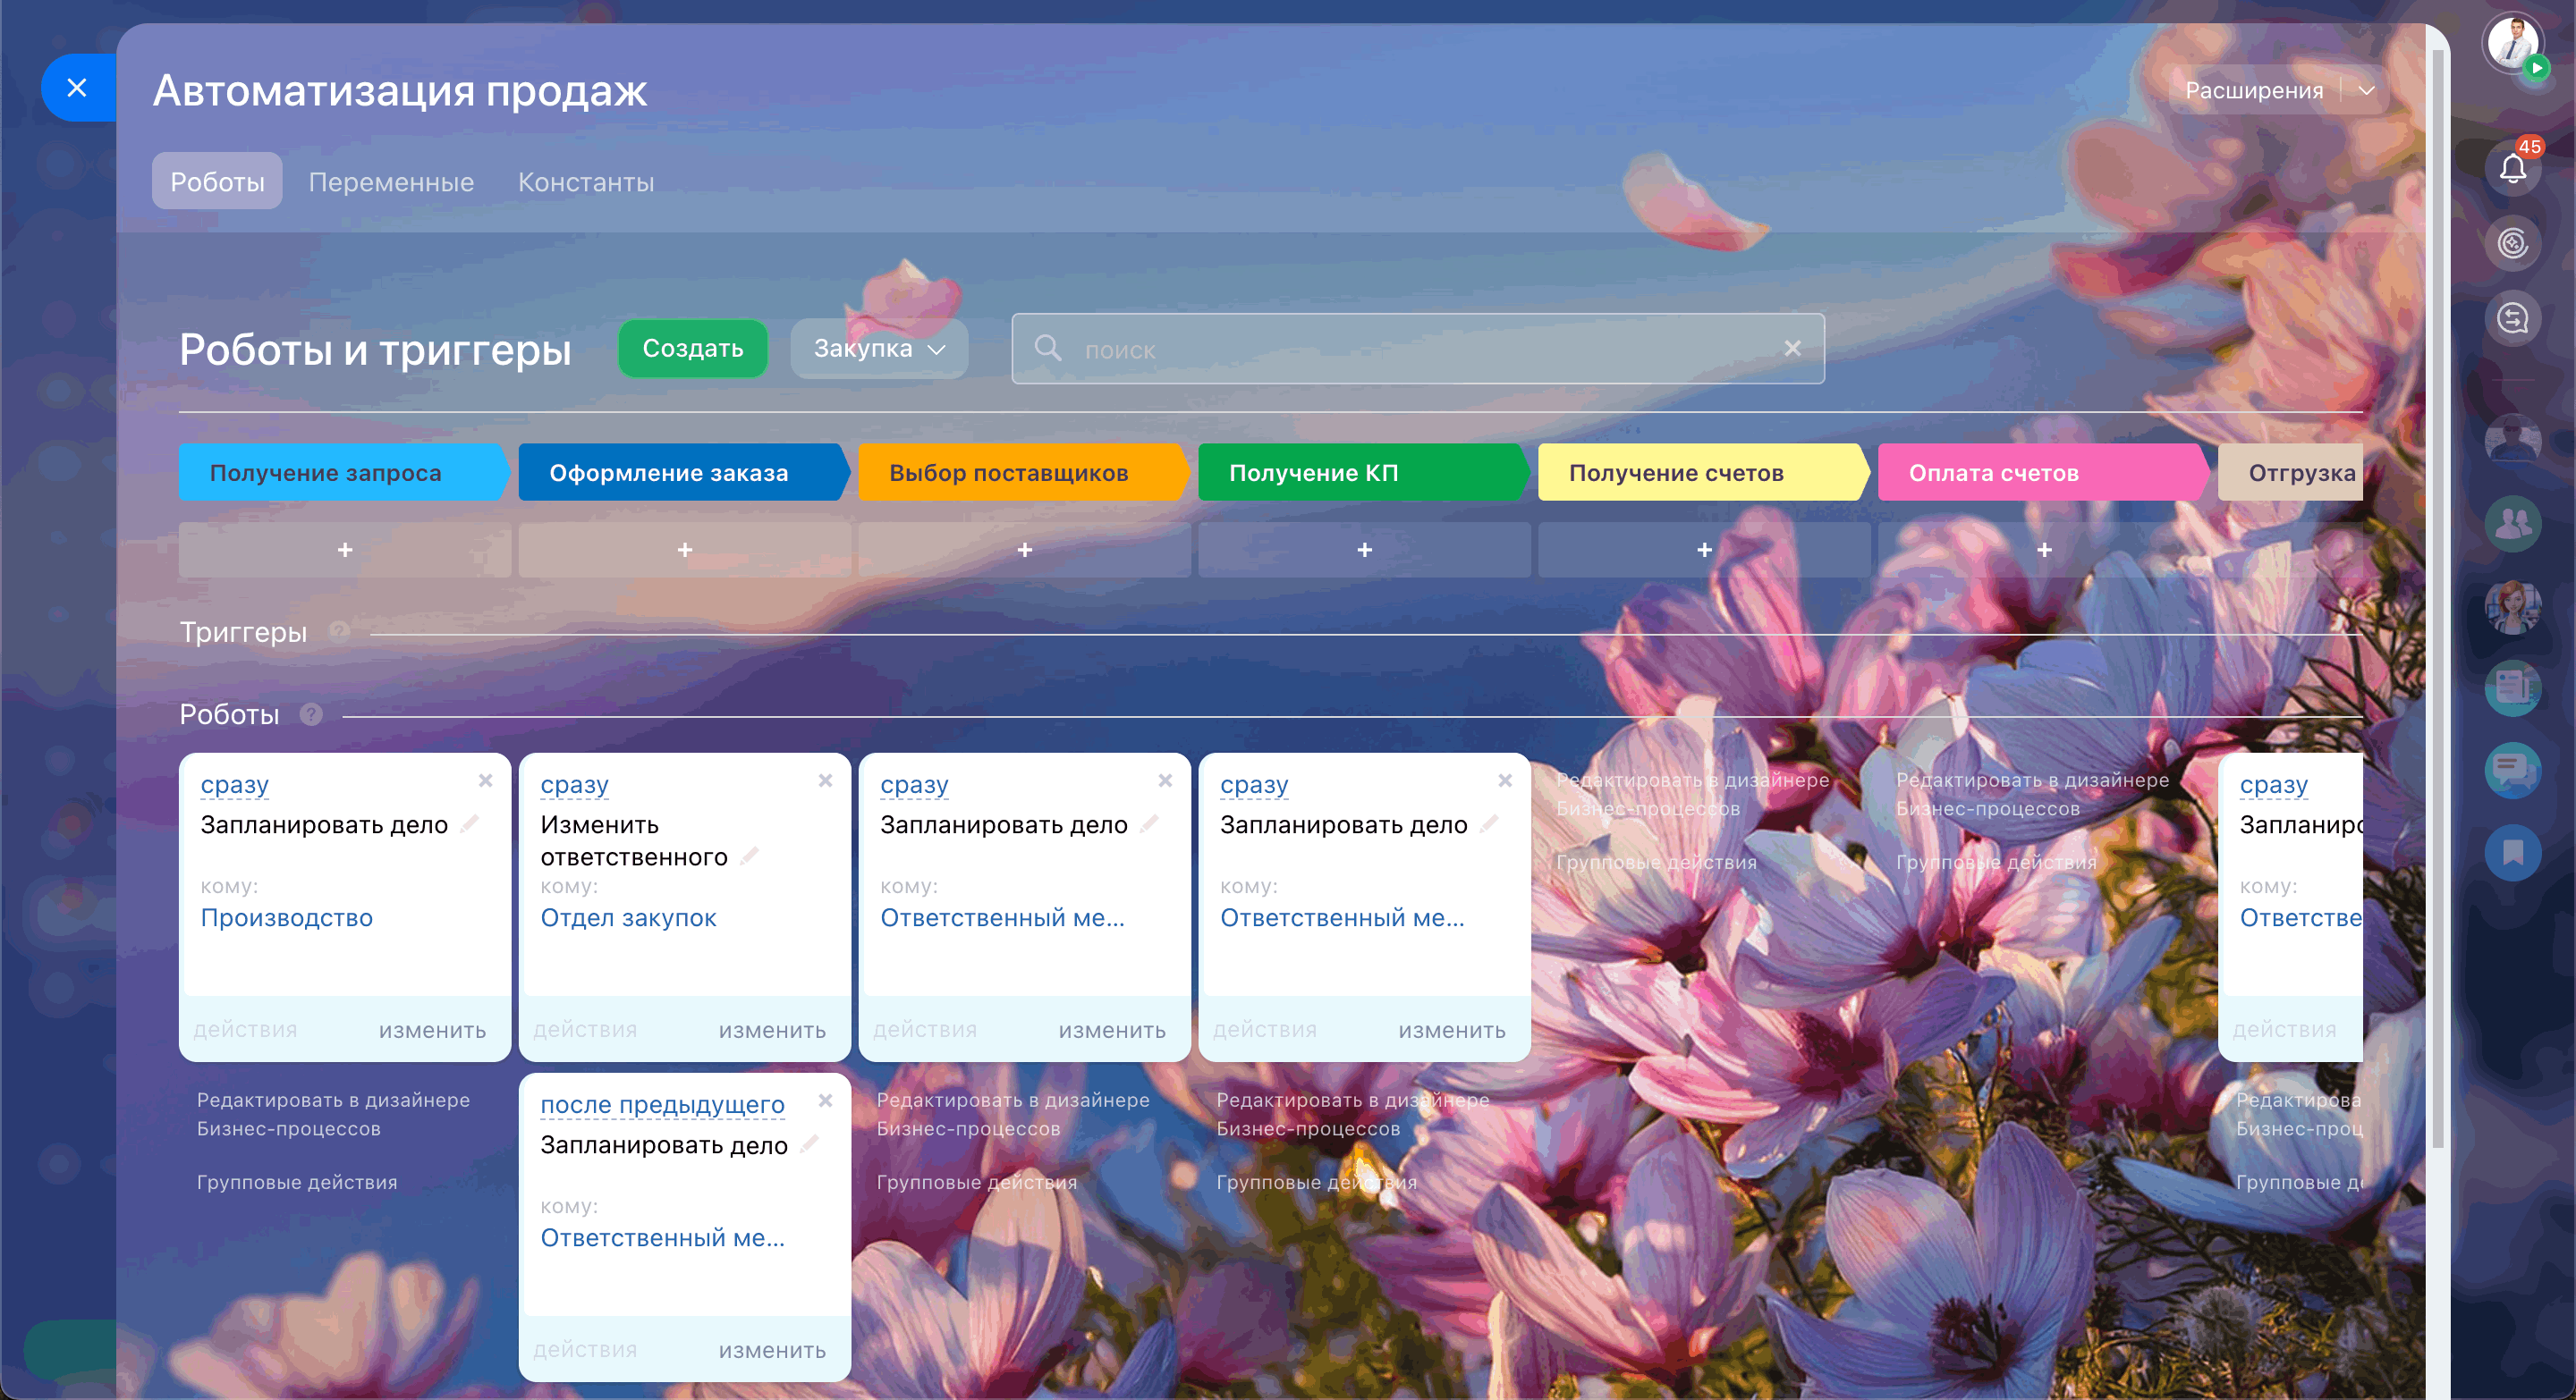This screenshot has height=1400, width=2576.
Task: Click help icon next to Триггеры heading
Action: (339, 630)
